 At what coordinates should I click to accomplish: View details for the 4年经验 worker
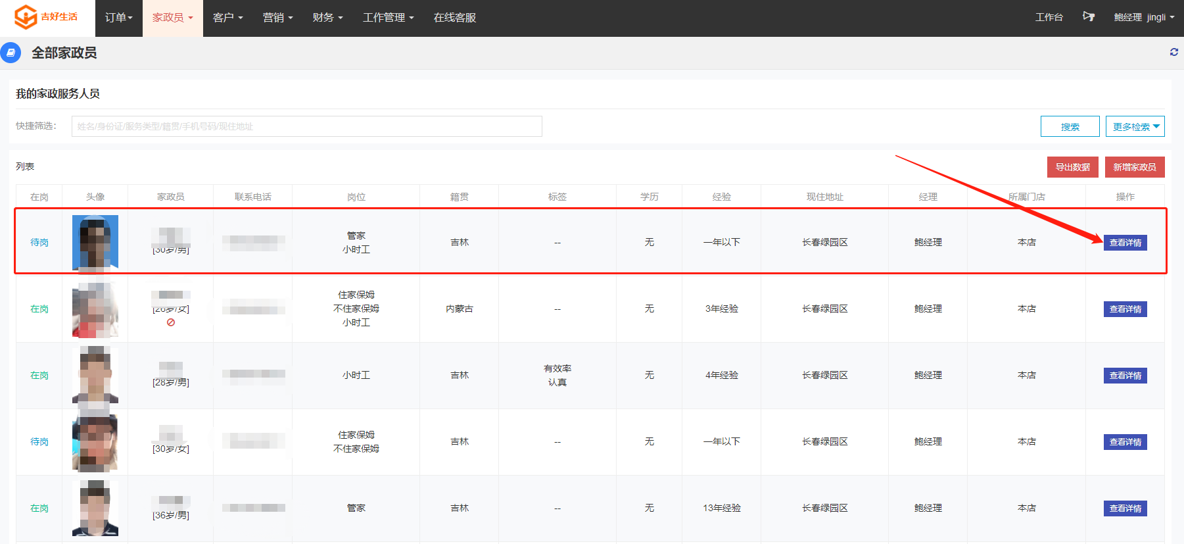tap(1125, 376)
